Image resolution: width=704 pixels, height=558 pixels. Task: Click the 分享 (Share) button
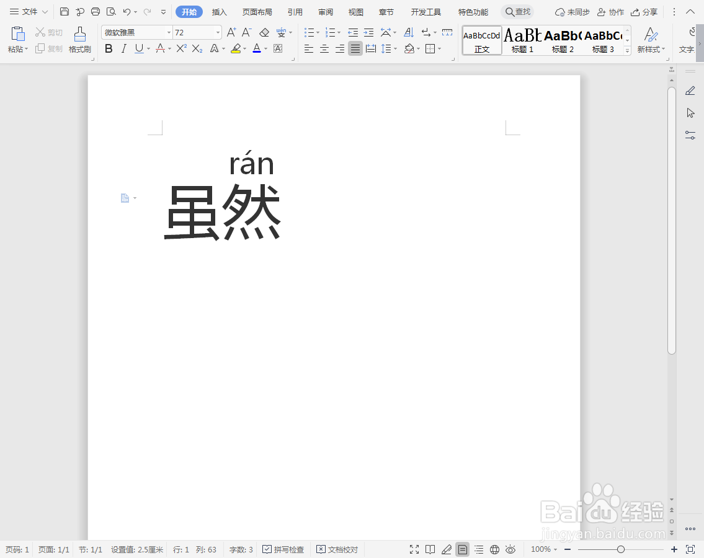tap(644, 12)
